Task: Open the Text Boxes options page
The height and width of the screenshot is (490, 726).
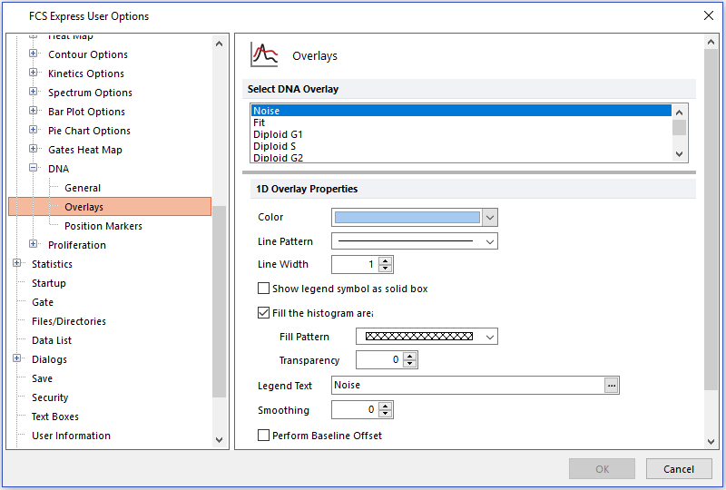Action: (55, 416)
